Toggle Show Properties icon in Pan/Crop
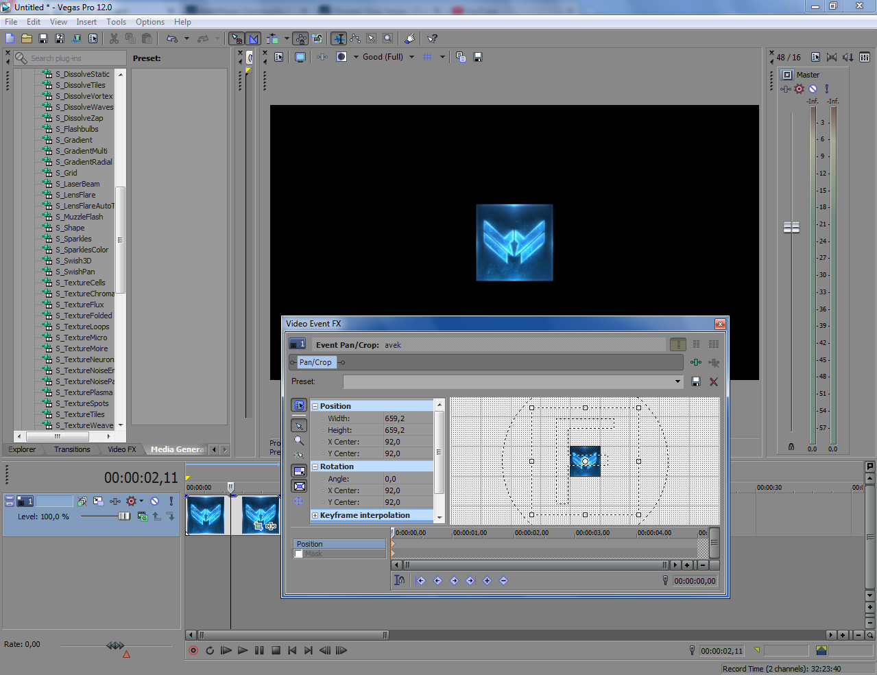 click(299, 405)
